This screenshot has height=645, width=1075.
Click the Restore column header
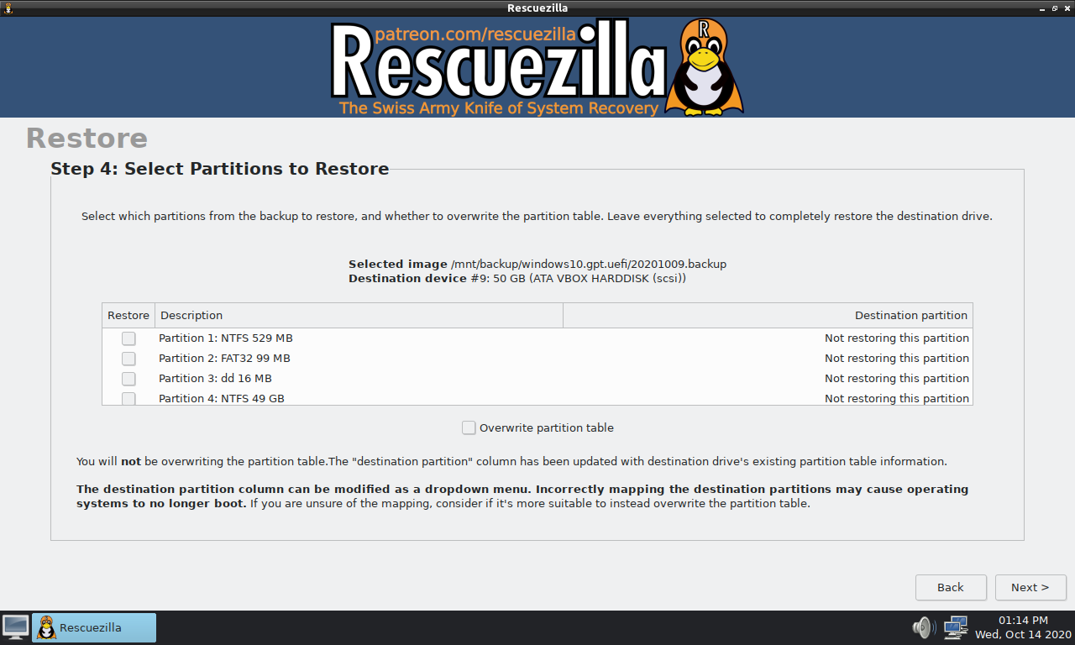pos(128,316)
